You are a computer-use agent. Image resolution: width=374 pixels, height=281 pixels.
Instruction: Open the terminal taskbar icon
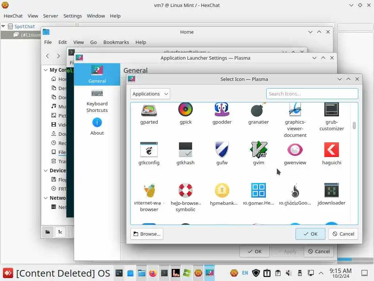(164, 273)
